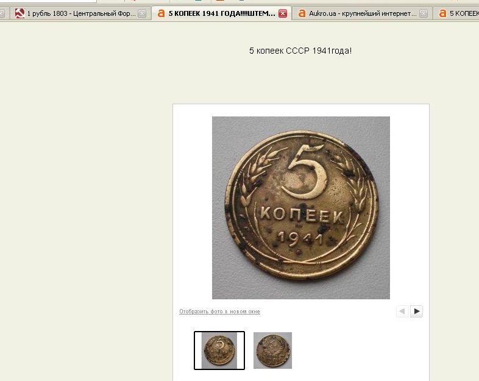Close the '5 КОПЕЕК 1941 ГОДА' tab
Image resolution: width=479 pixels, height=381 pixels.
(x=283, y=13)
